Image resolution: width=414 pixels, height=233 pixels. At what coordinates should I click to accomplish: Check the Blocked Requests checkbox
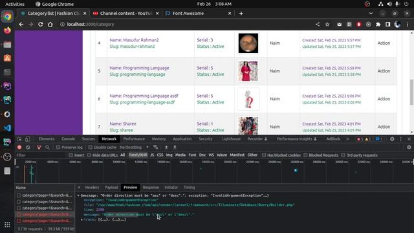tap(305, 155)
